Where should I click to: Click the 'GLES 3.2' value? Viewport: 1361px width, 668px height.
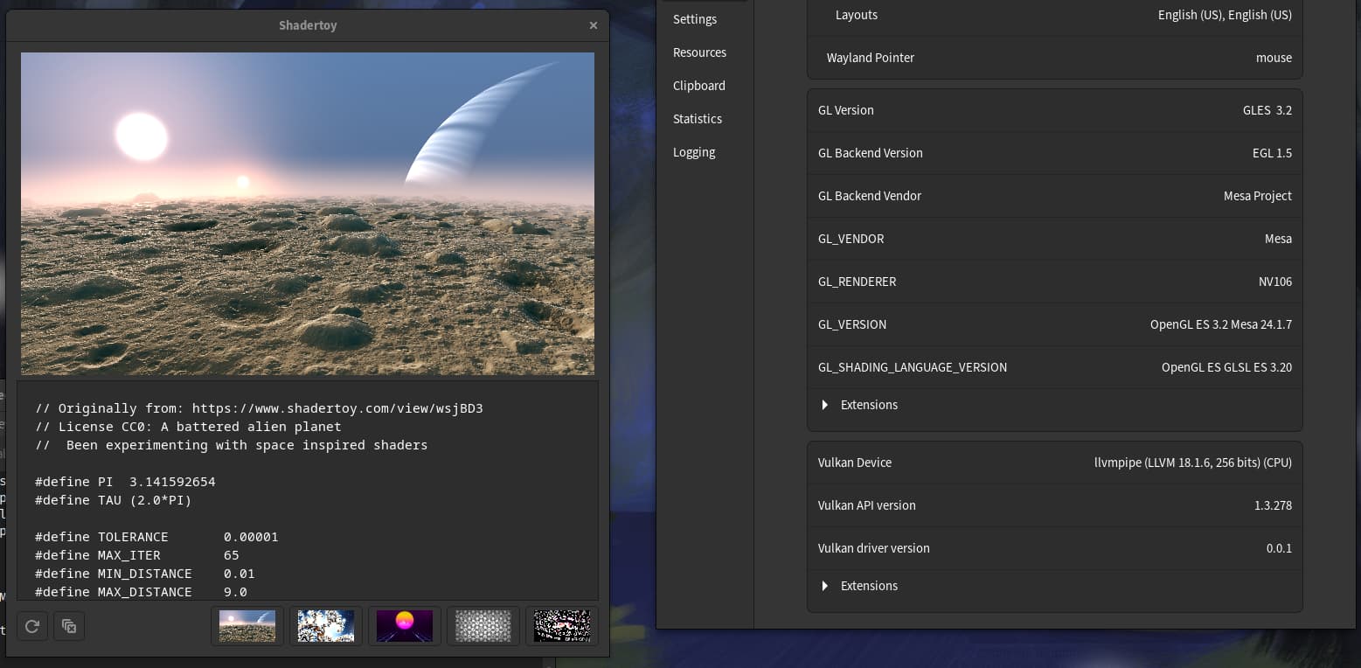[x=1267, y=110]
